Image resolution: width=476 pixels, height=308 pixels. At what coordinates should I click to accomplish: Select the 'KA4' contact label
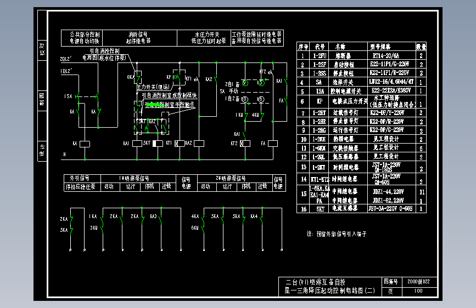click(254, 216)
